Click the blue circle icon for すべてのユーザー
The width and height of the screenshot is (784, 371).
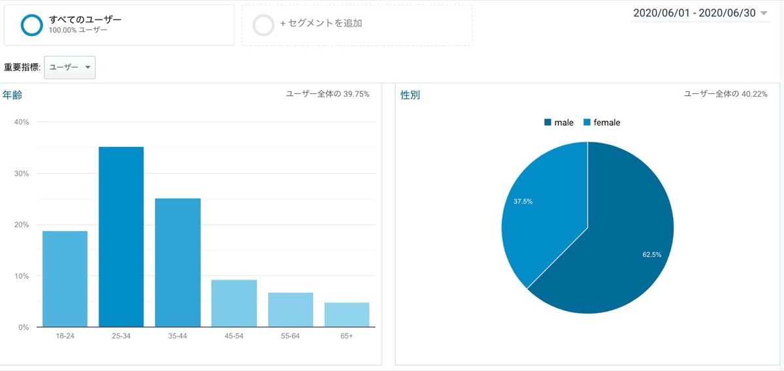(31, 25)
